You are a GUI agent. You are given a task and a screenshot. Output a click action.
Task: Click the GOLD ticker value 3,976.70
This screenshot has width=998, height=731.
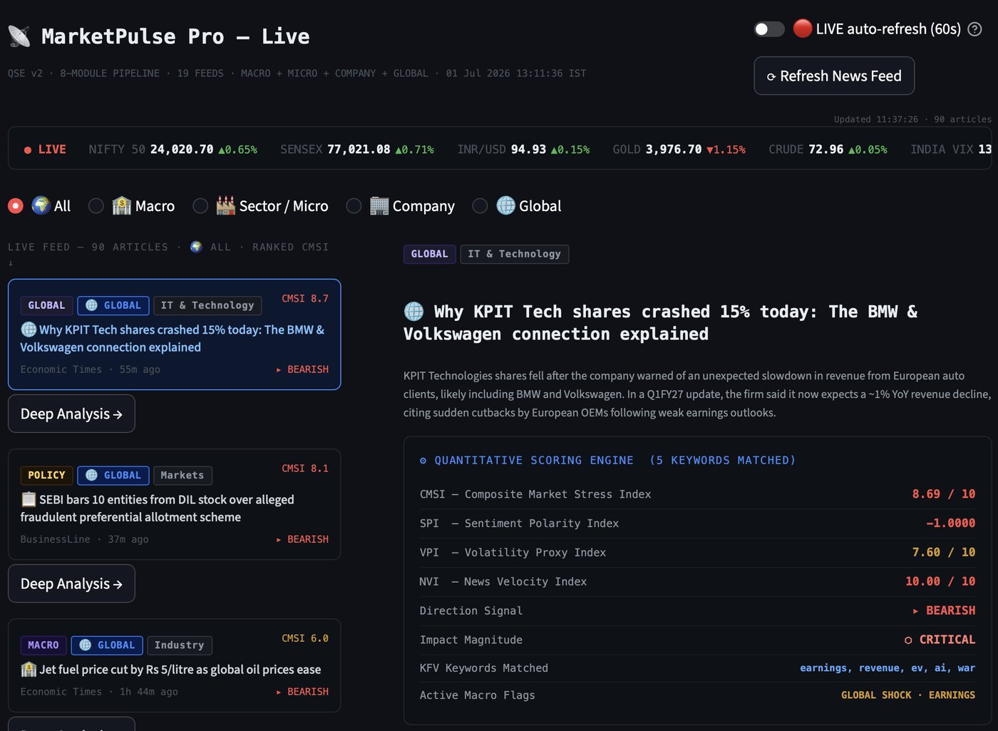[x=674, y=149]
